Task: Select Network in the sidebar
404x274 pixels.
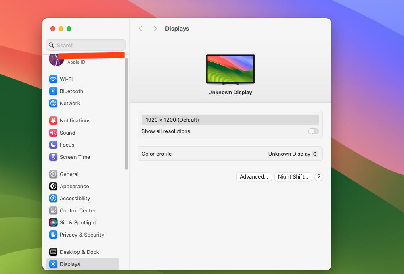Action: (x=70, y=103)
